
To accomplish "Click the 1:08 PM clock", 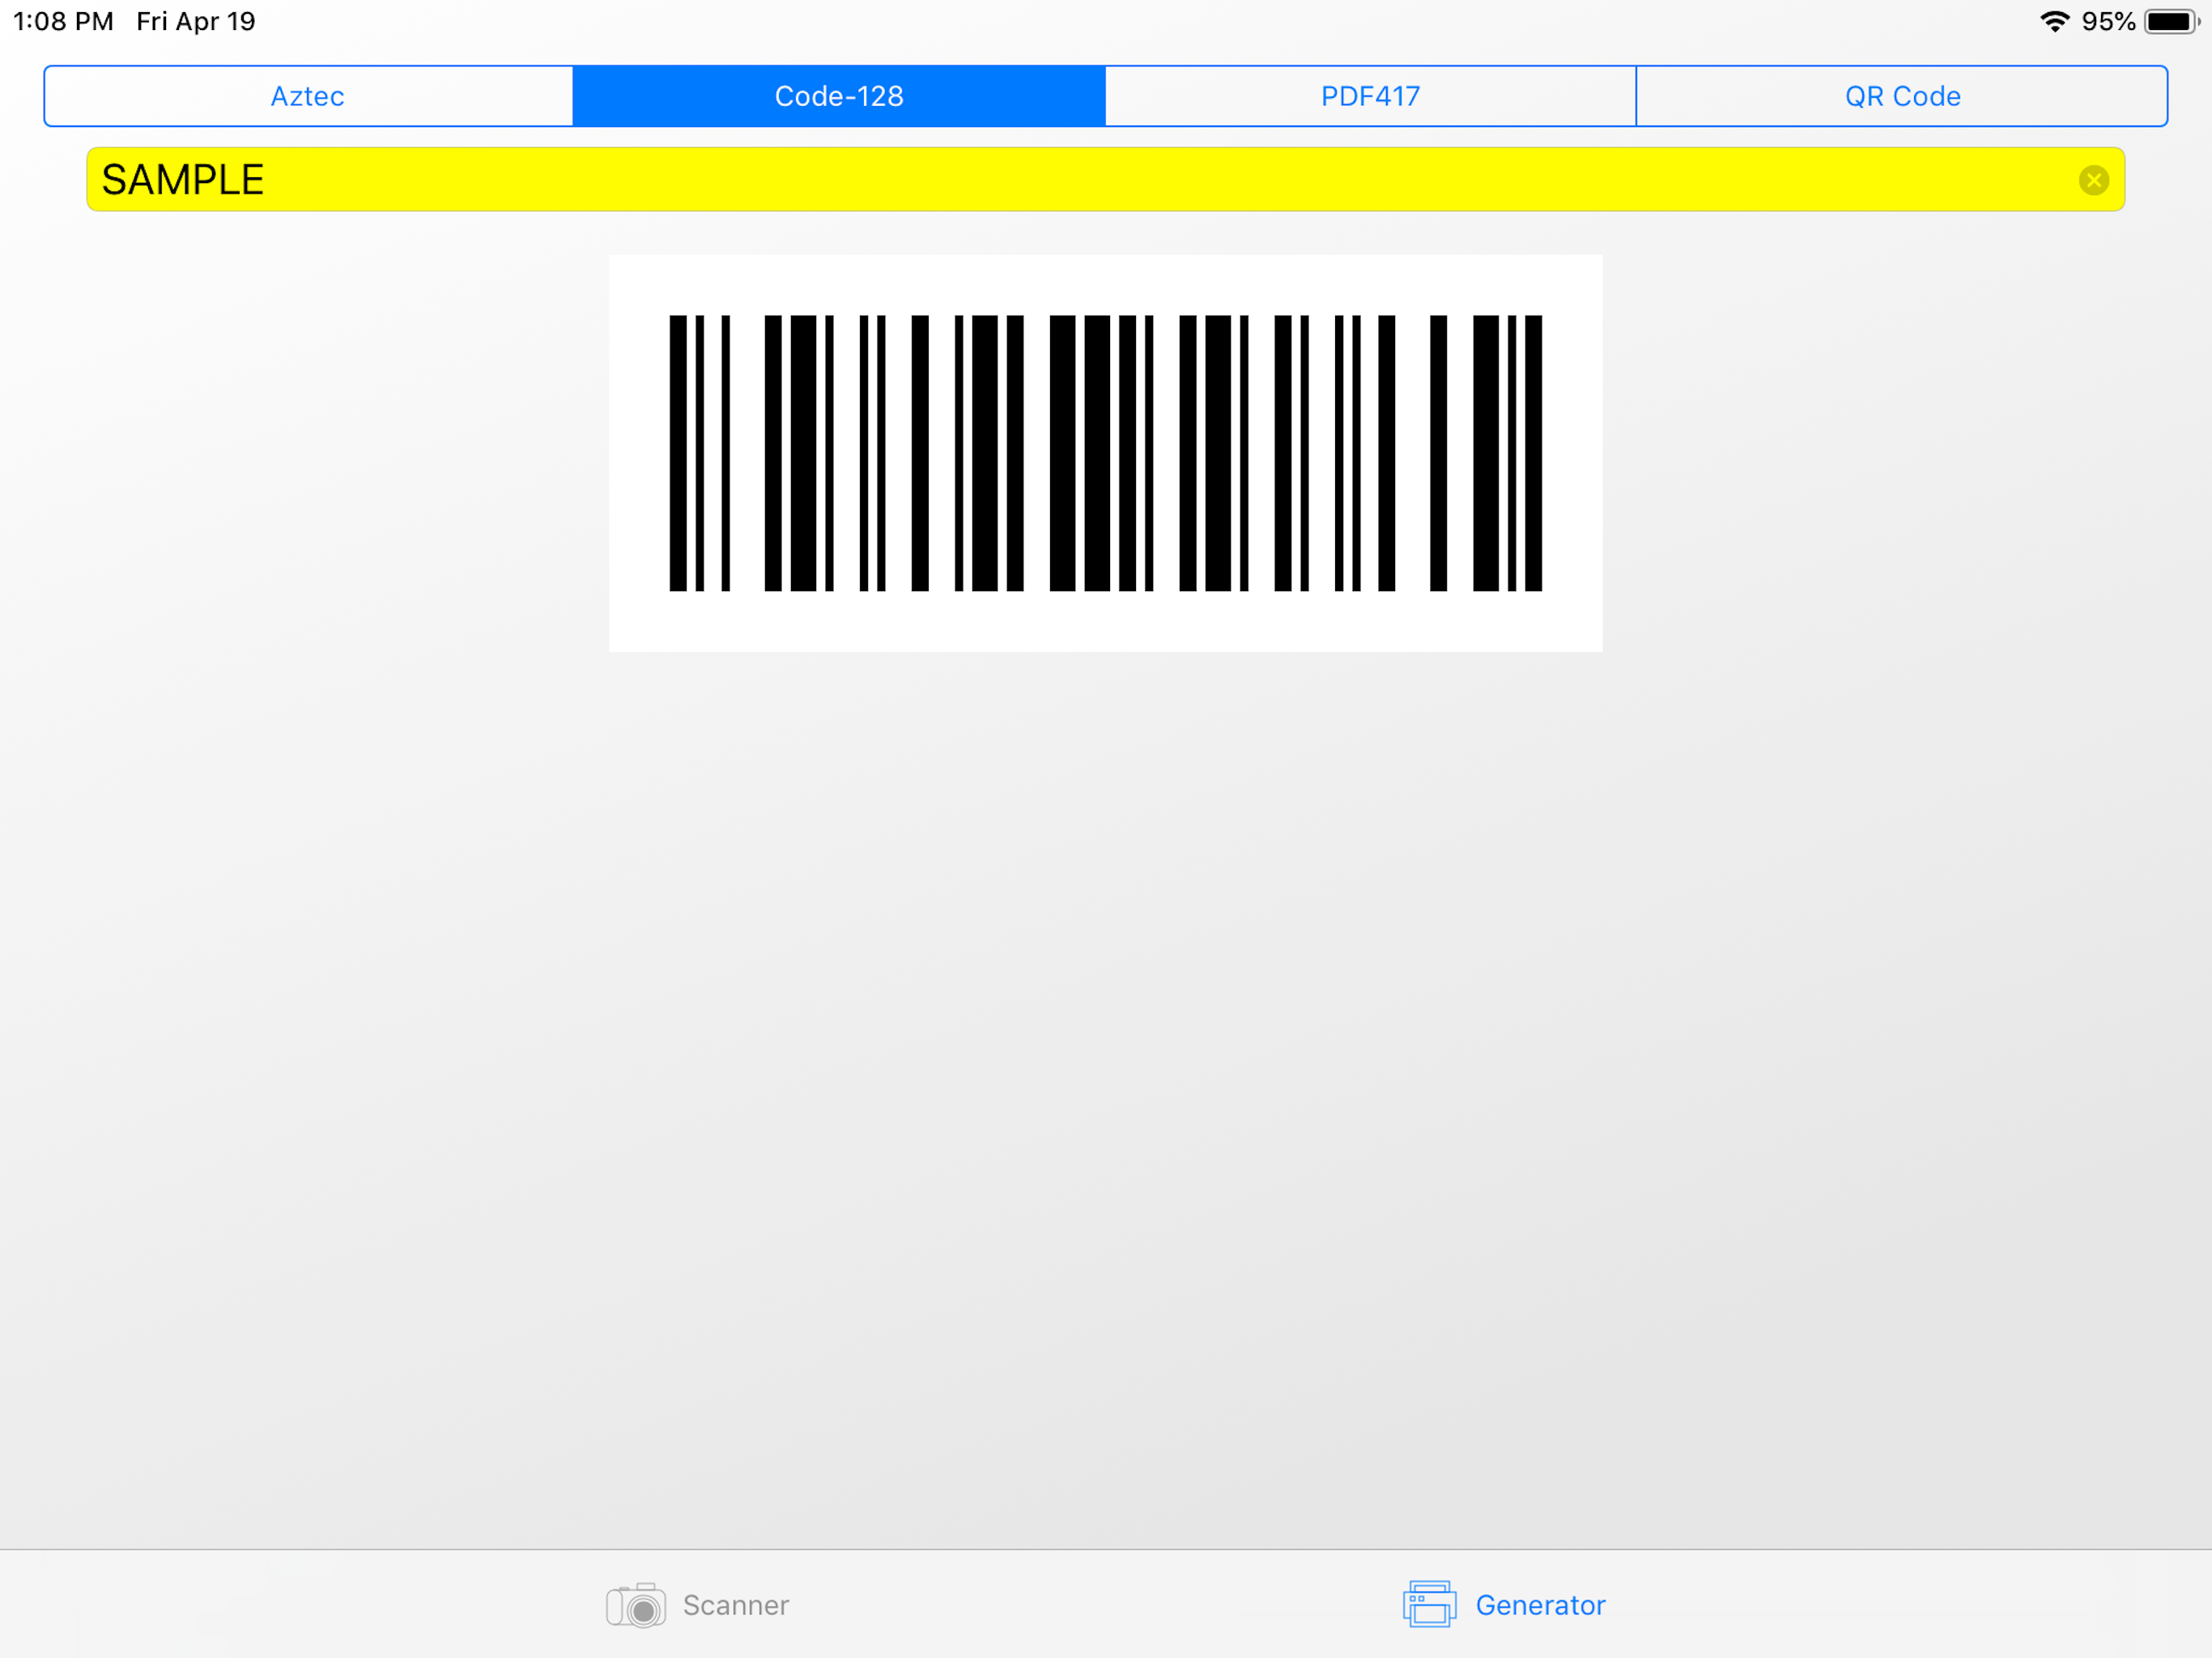I will 63,21.
